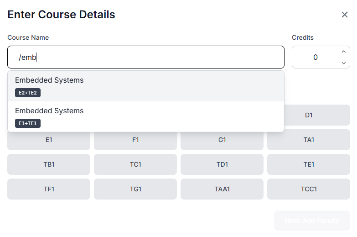The height and width of the screenshot is (237, 357).
Task: Pick the TD1 slot
Action: [x=222, y=164]
